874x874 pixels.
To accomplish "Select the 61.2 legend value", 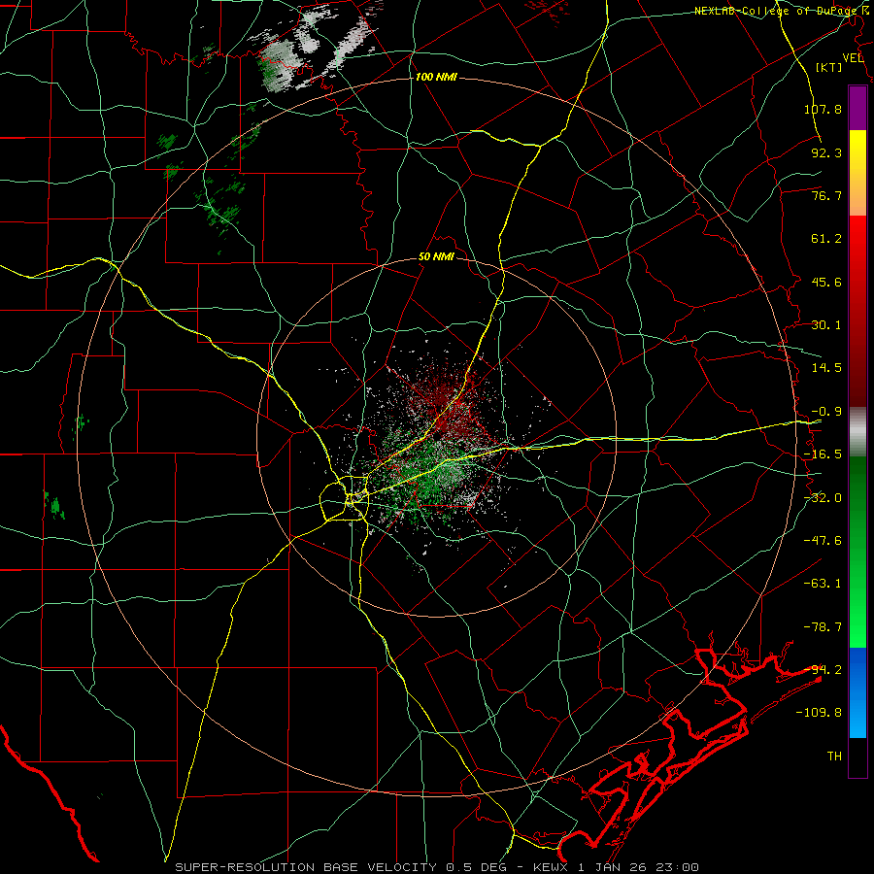I will pos(826,239).
